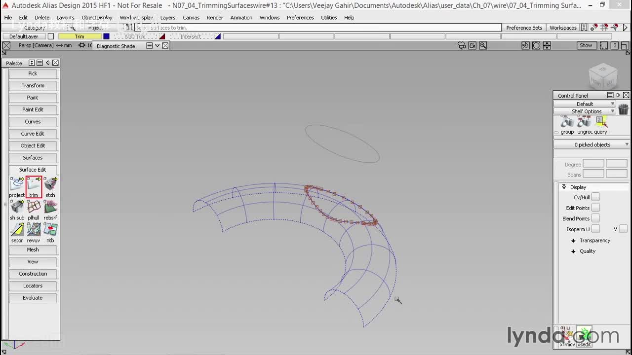Image resolution: width=632 pixels, height=355 pixels.
Task: Open the Surfaces palette tab
Action: point(33,158)
